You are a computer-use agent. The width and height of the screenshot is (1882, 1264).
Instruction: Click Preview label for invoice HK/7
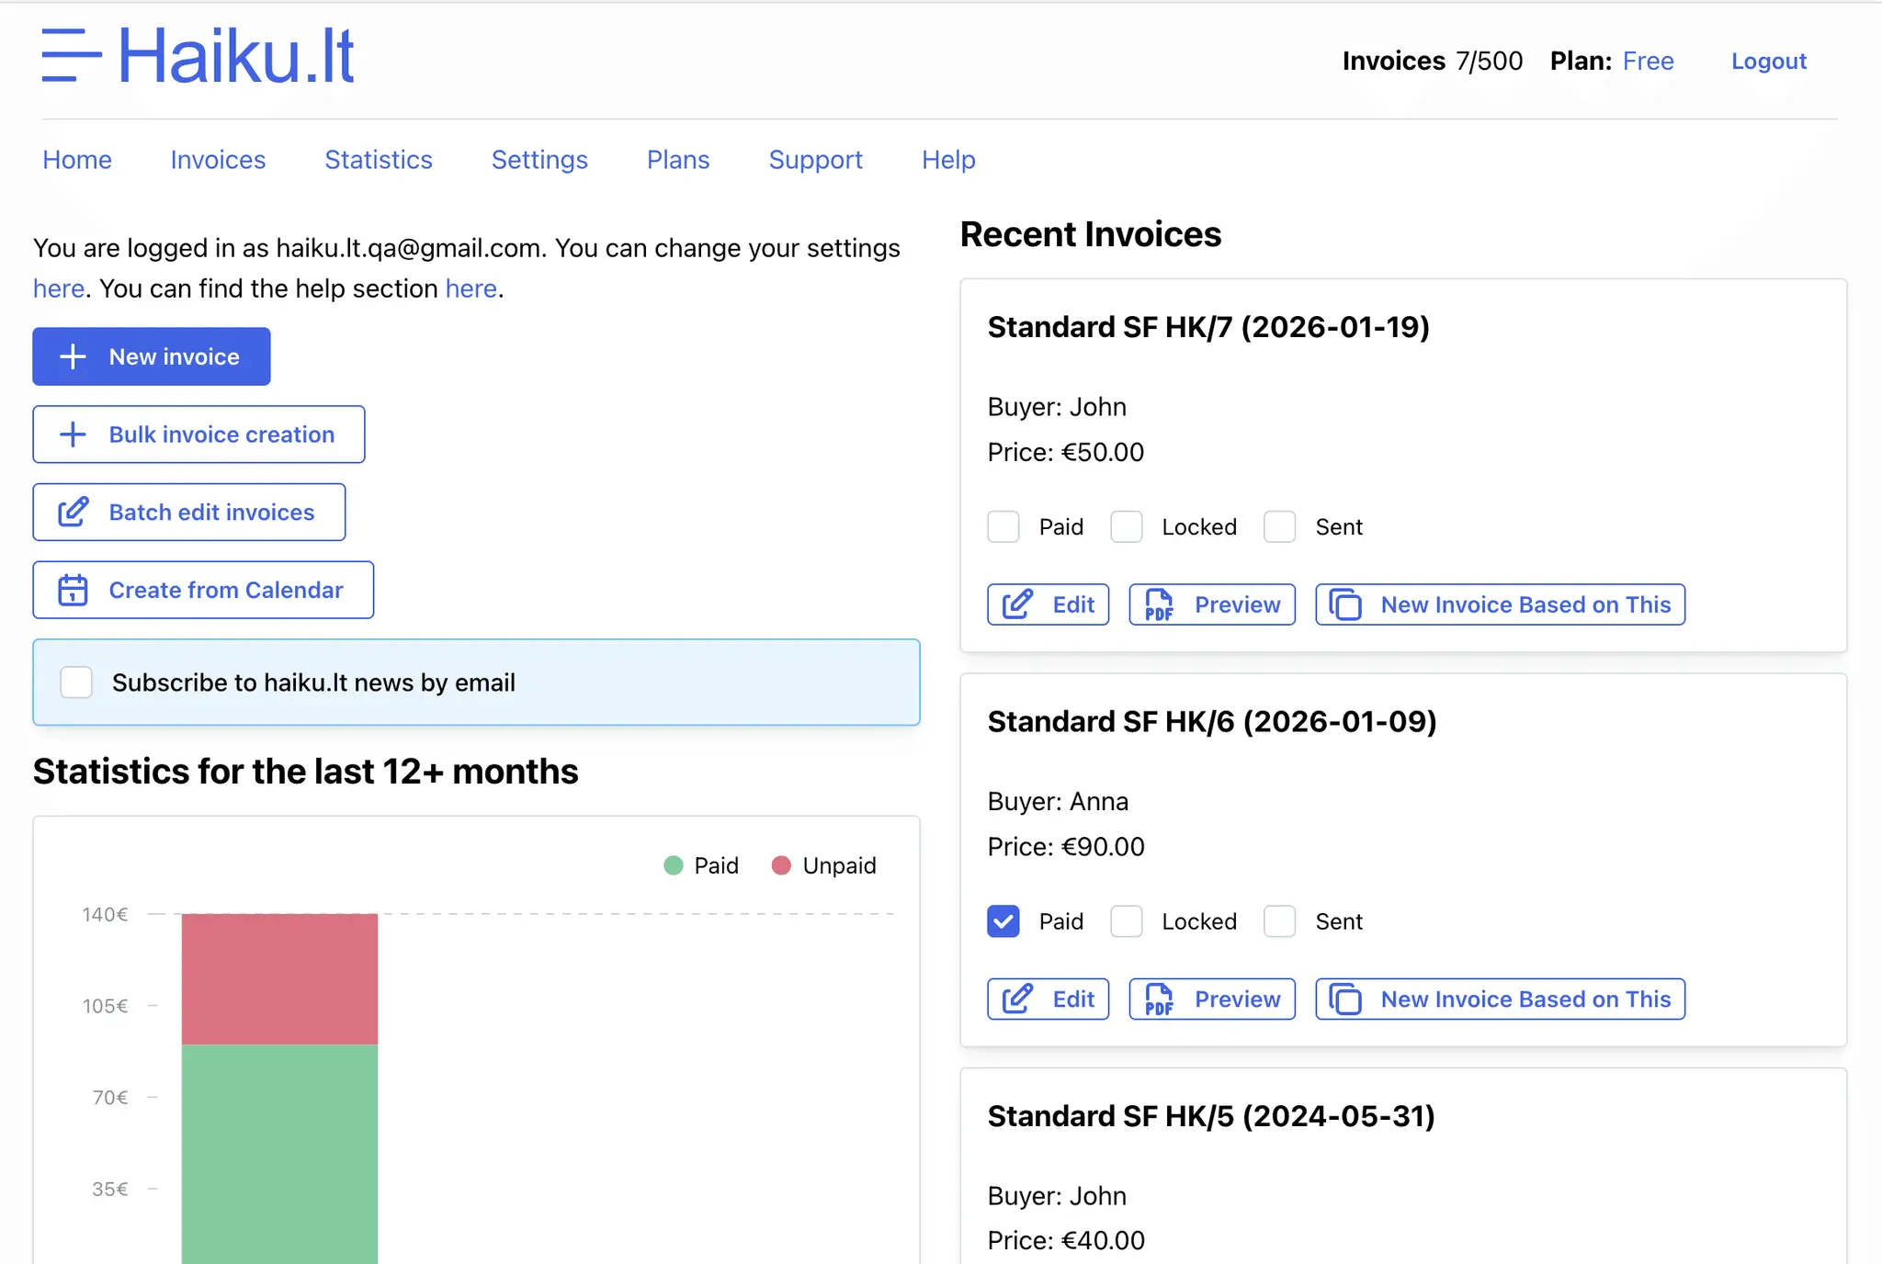(1237, 604)
